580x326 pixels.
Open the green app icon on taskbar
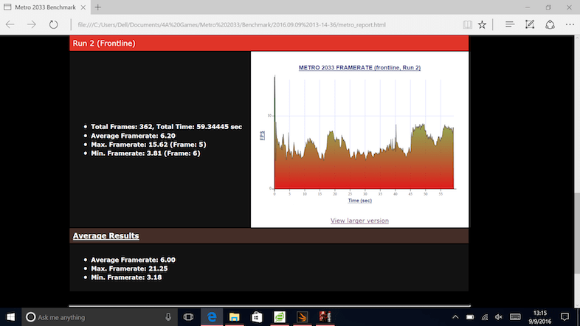click(x=280, y=317)
